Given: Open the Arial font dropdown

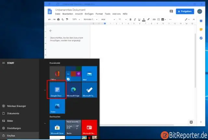Looking at the screenshot, I should 108,19.
